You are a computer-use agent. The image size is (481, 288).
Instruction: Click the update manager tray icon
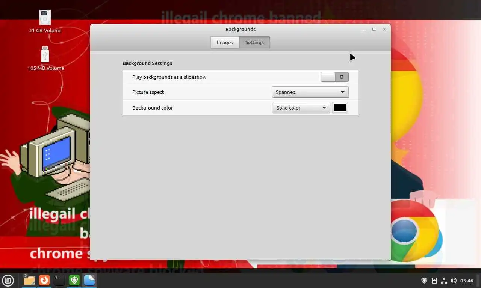(434, 280)
